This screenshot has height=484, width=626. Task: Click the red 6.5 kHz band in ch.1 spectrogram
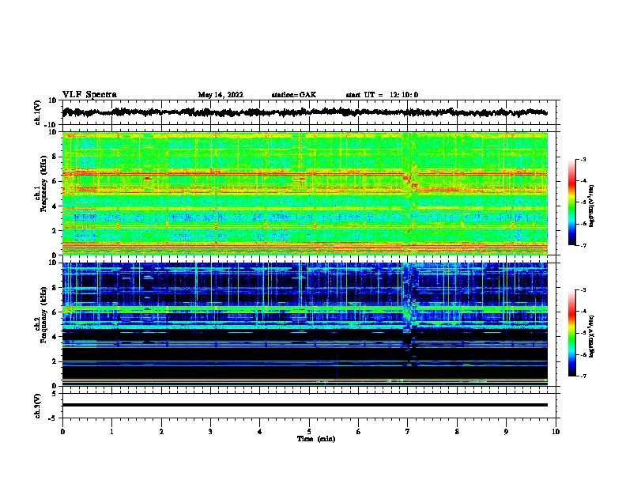[305, 174]
